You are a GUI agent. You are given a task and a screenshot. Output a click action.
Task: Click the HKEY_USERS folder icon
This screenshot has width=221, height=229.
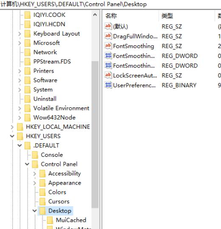[20, 136]
